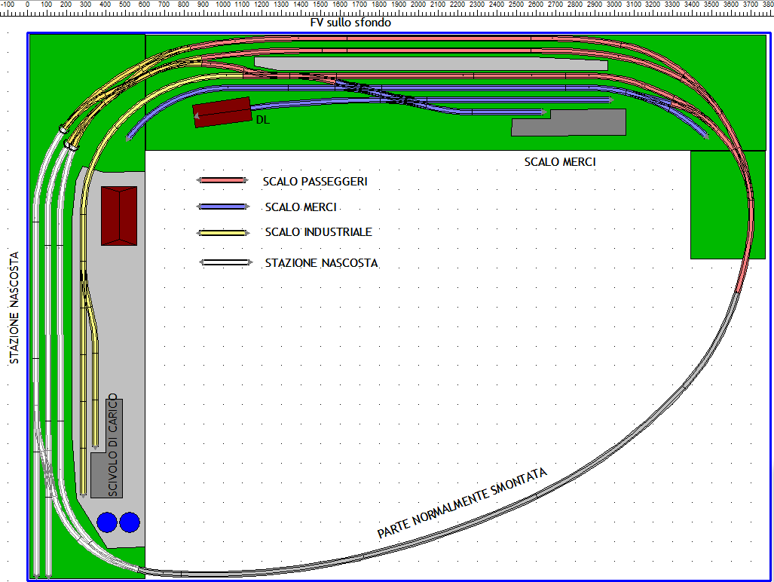Click the FV sullo sfondo title text

pos(350,23)
